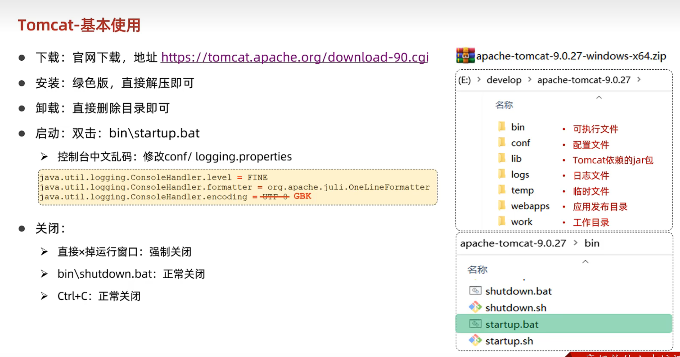Expand chevron after (E:) in breadcrumb
680x357 pixels.
click(479, 80)
